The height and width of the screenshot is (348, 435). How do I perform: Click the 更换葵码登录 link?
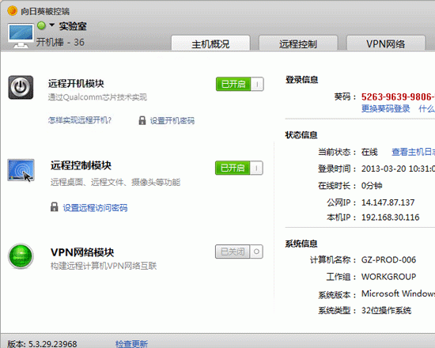385,108
